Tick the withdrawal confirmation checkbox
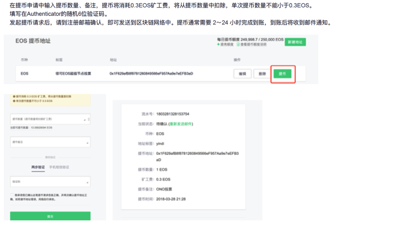The height and width of the screenshot is (240, 398). point(12,195)
